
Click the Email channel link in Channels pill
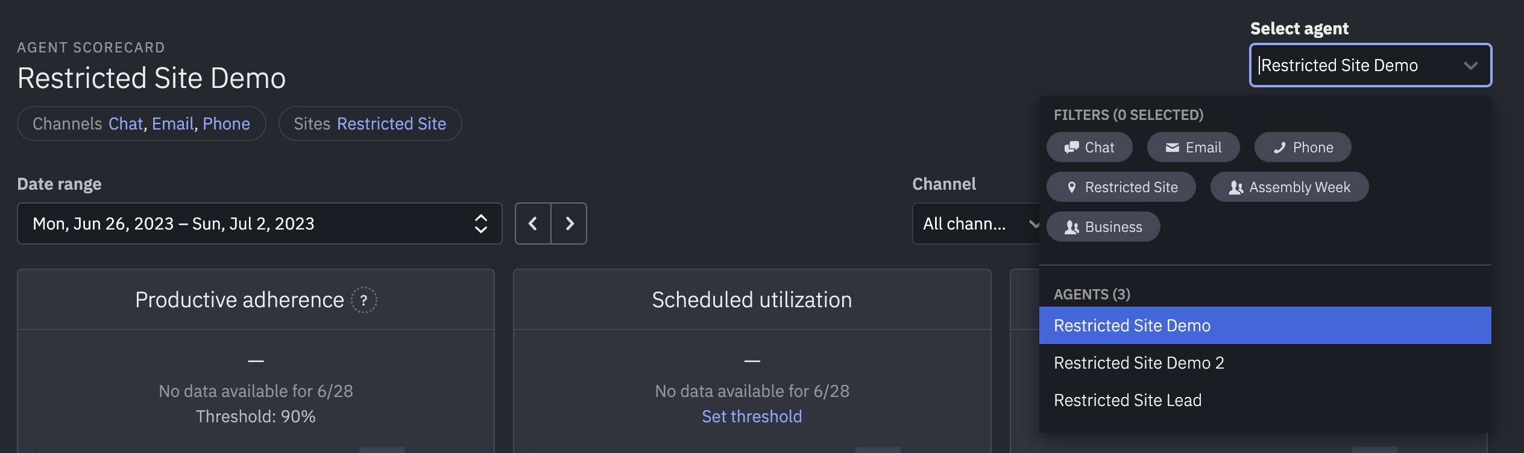(x=173, y=123)
